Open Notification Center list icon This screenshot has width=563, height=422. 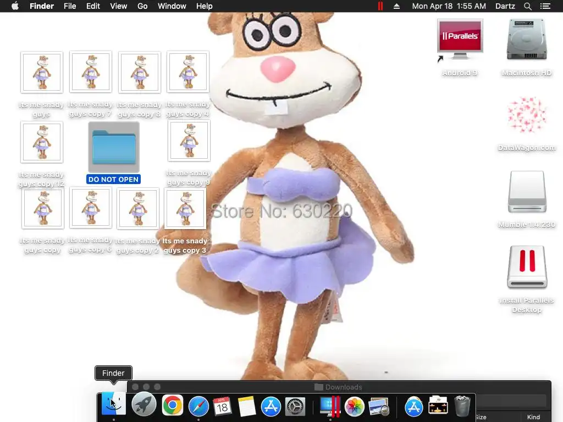pos(545,6)
